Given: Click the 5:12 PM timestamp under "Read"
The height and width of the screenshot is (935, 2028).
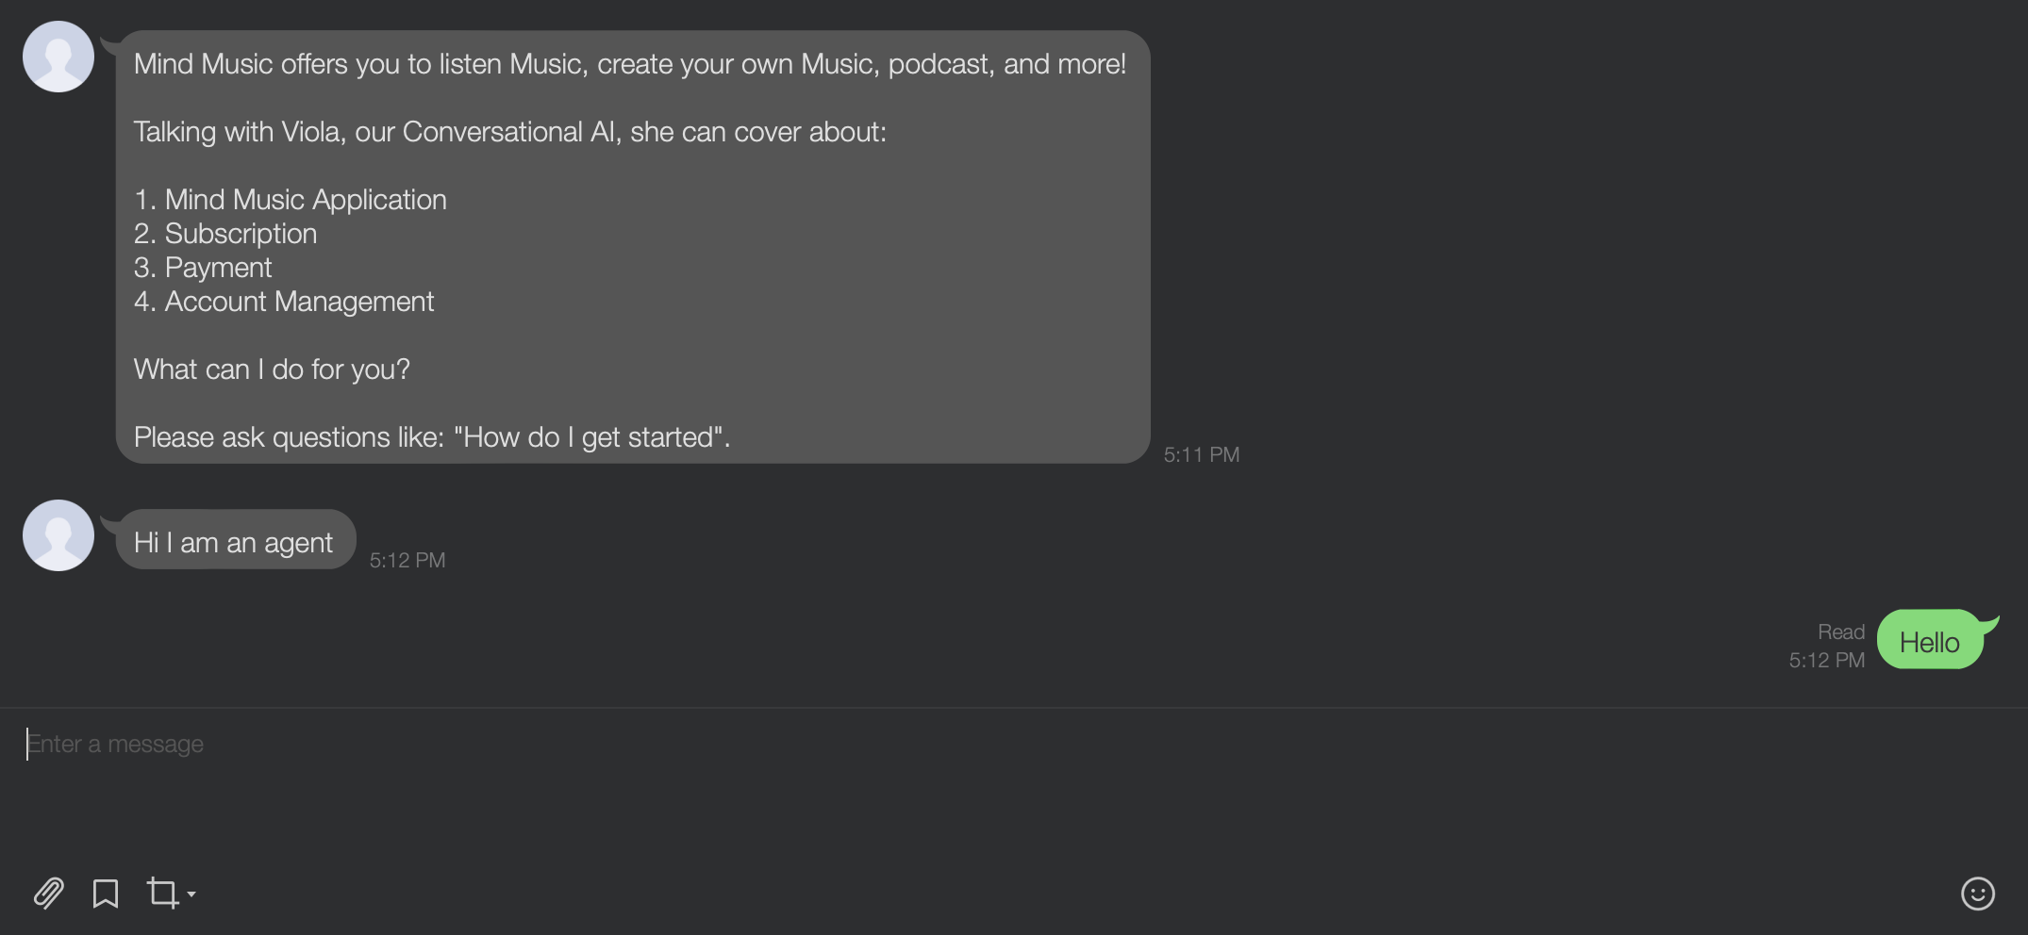Looking at the screenshot, I should tap(1826, 660).
